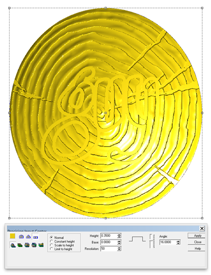Click the right-middle selection handle

(x=202, y=113)
